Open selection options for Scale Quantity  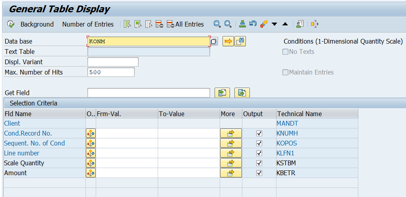coord(91,163)
